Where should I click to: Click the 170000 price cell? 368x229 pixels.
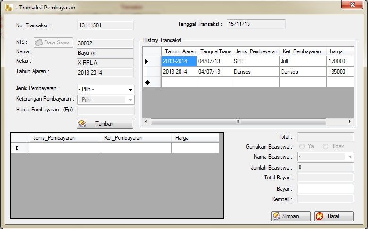(x=340, y=61)
